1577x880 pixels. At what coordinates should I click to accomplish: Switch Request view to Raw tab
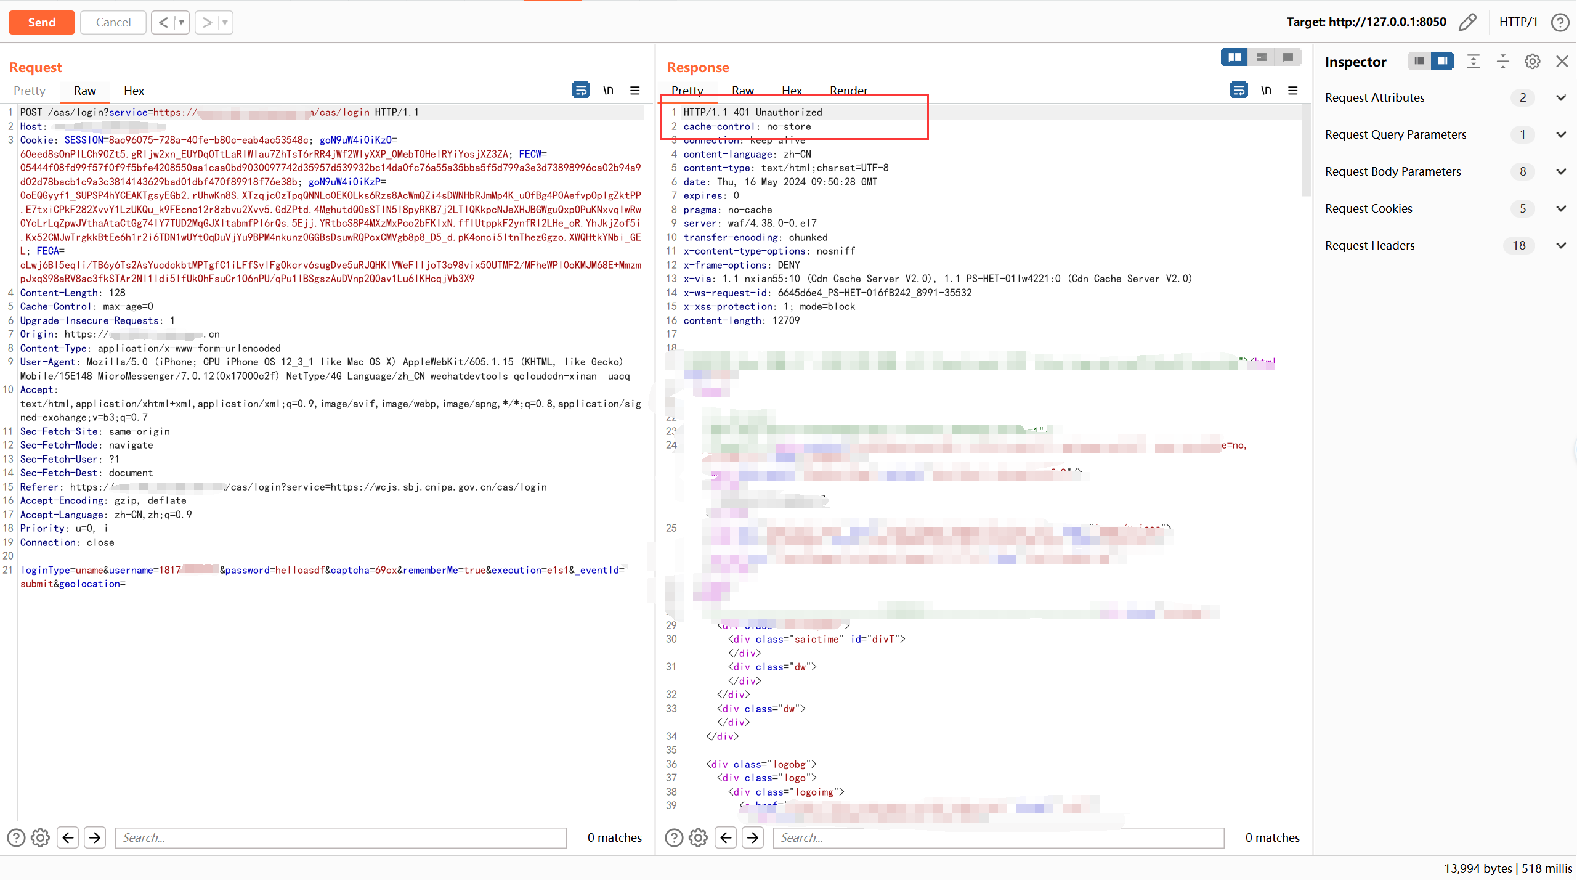[85, 91]
